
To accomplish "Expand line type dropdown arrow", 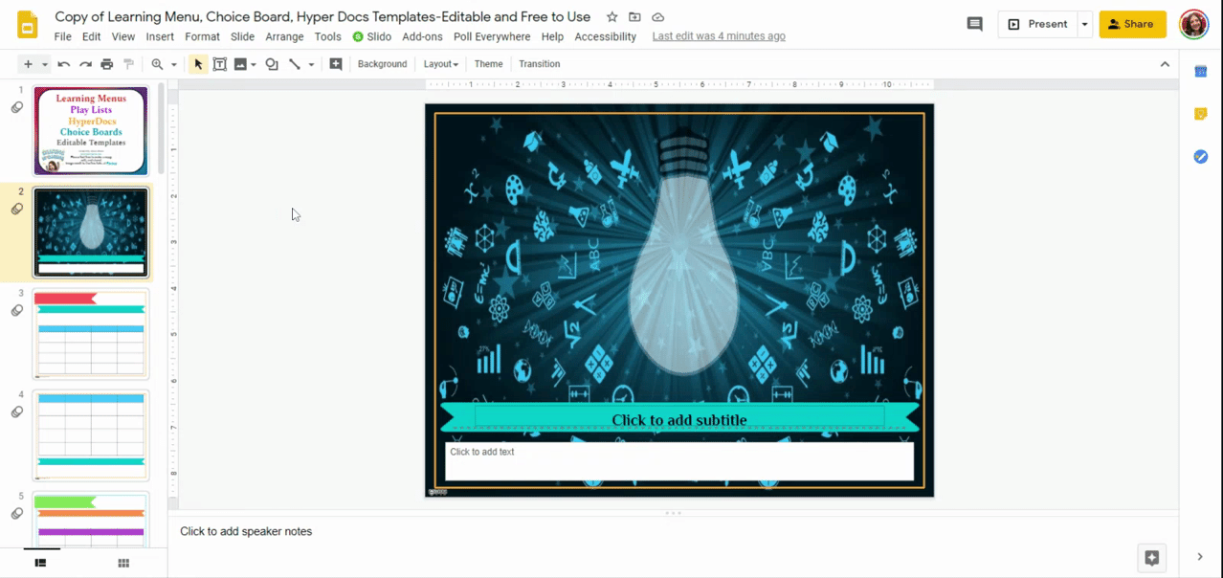I will [311, 64].
